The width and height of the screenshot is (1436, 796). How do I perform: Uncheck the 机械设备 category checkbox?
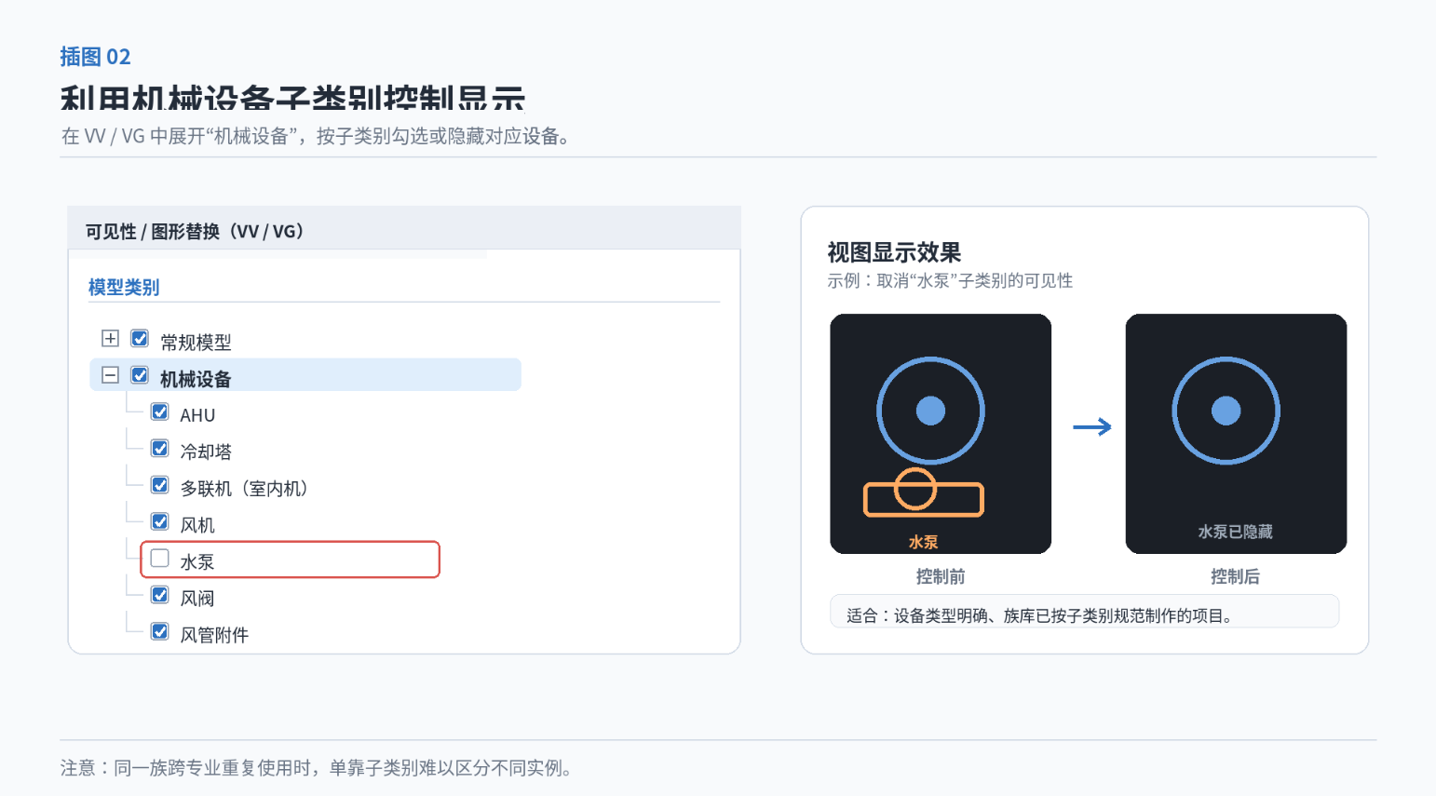[140, 375]
